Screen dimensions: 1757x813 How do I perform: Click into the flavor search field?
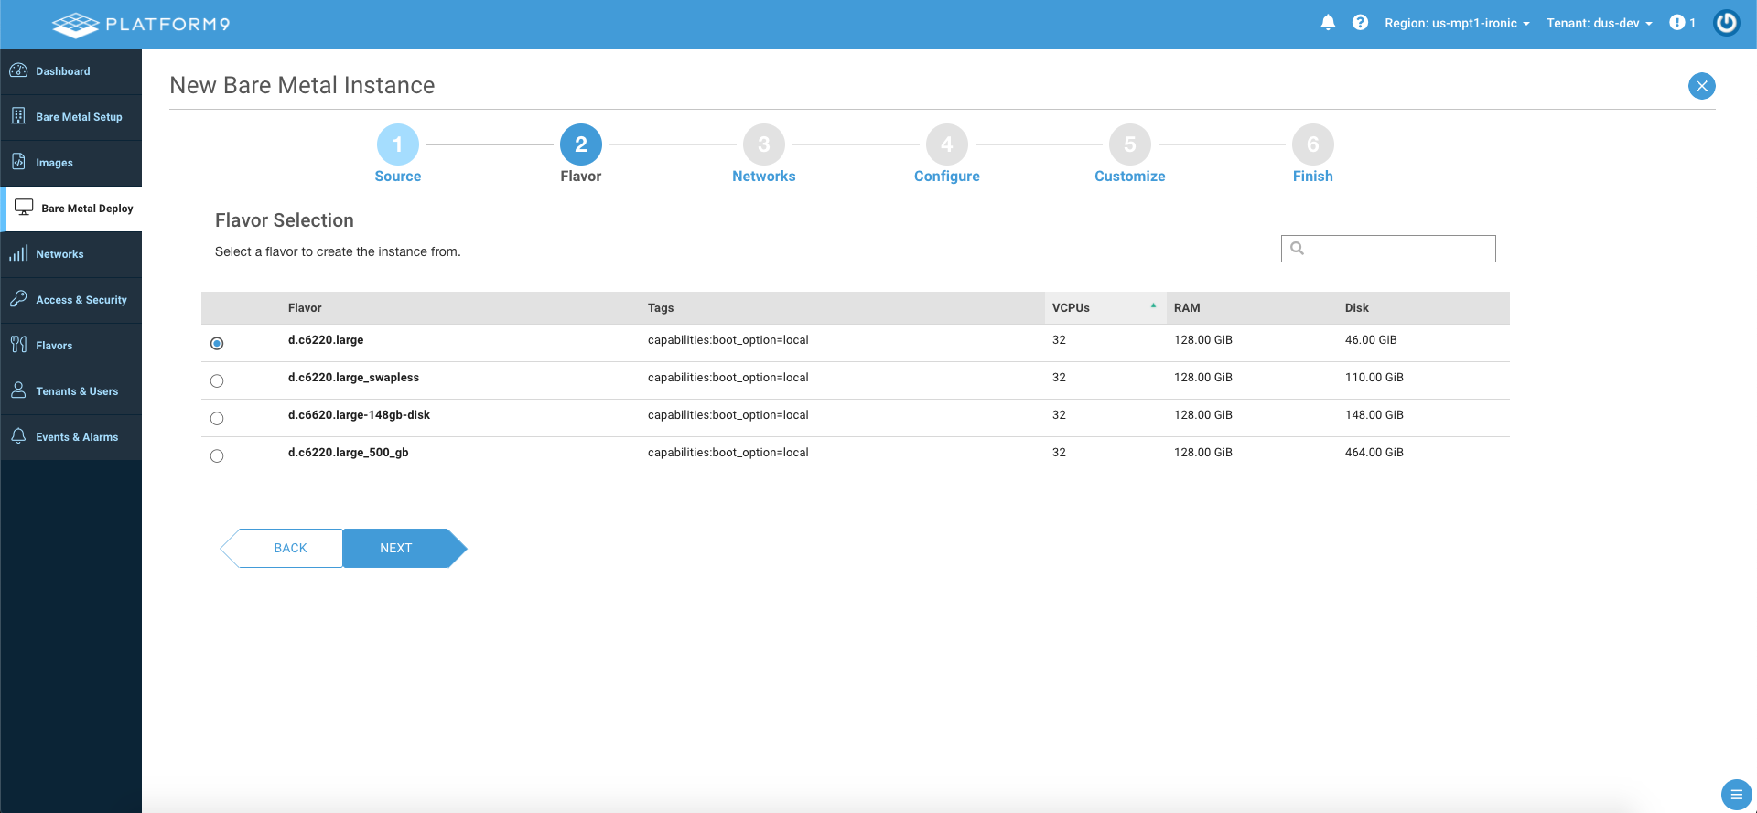click(1388, 249)
